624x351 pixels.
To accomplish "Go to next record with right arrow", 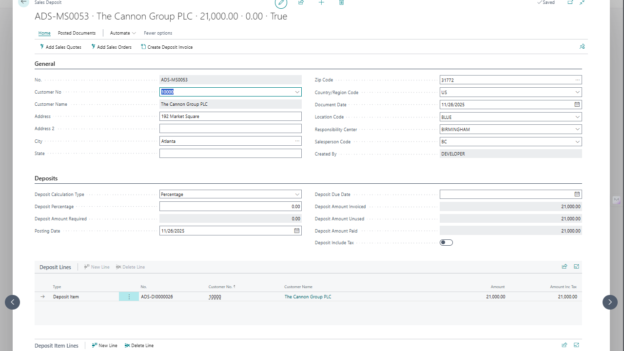I will click(x=610, y=302).
